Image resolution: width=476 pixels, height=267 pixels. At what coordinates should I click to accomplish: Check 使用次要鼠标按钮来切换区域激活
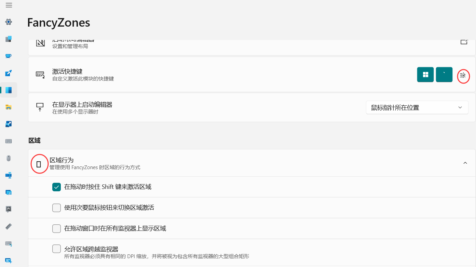point(56,208)
